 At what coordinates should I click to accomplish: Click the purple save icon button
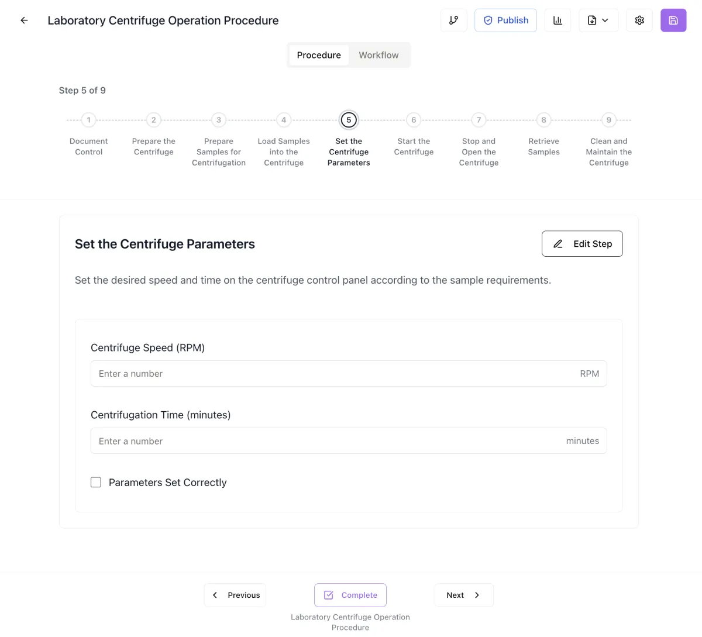(x=673, y=20)
